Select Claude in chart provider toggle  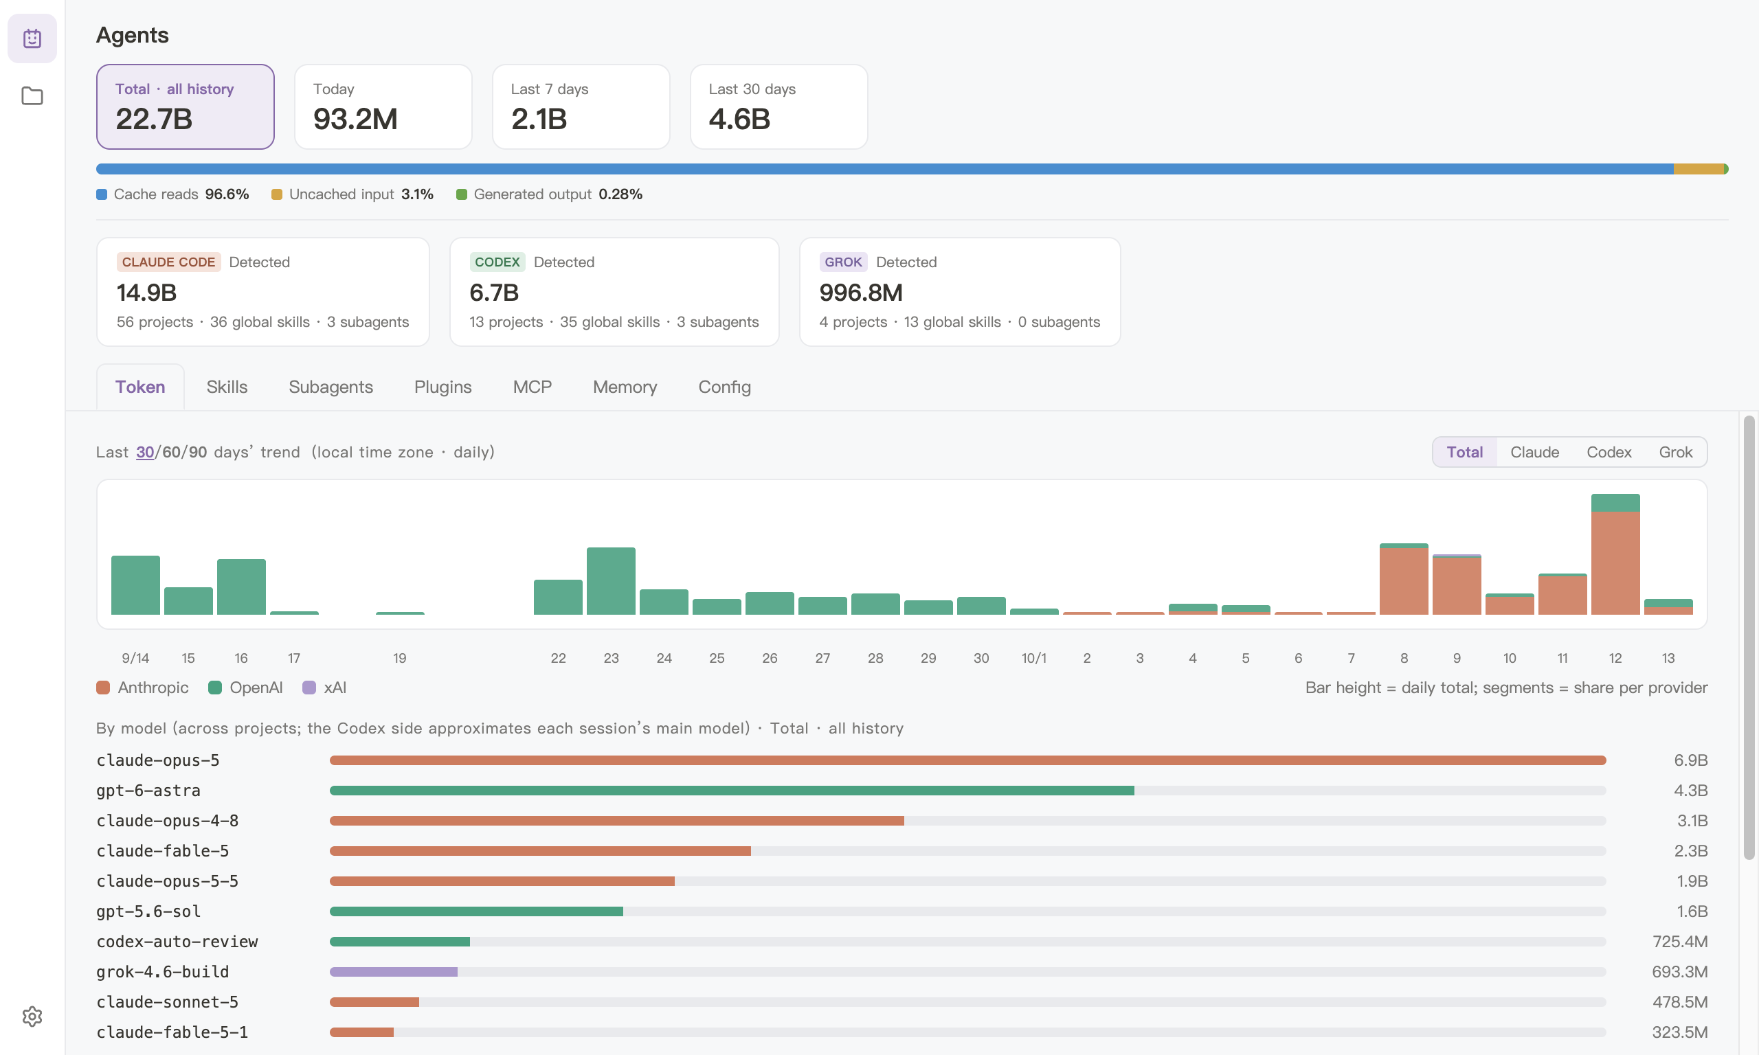coord(1534,452)
